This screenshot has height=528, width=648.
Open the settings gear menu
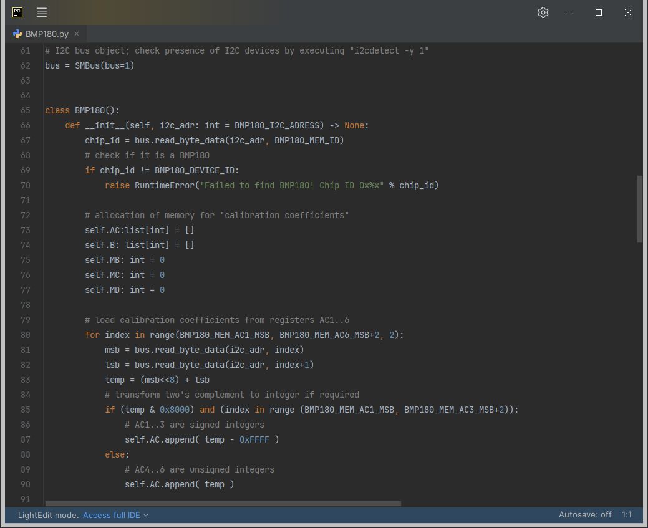tap(543, 12)
